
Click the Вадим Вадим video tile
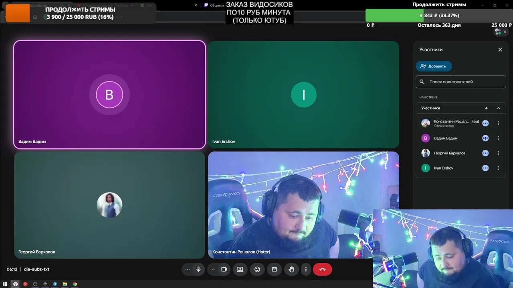point(109,95)
